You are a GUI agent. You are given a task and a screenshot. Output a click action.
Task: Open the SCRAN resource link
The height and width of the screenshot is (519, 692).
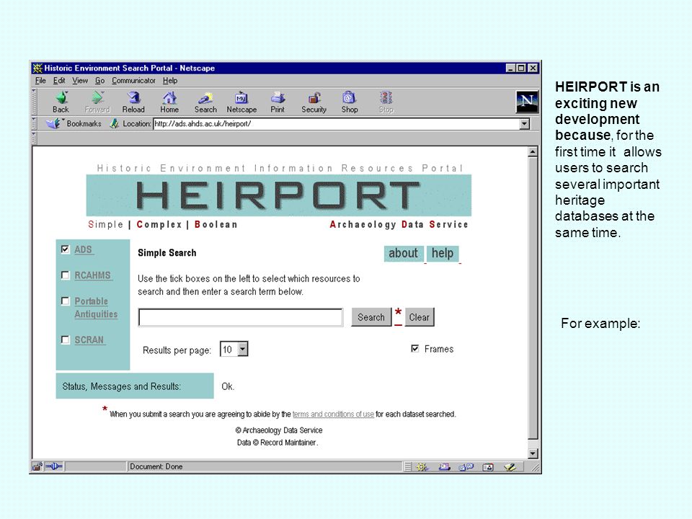[x=89, y=340]
